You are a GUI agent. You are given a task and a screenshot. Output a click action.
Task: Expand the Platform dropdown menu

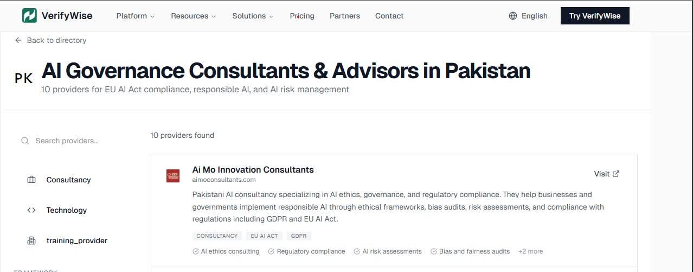point(136,16)
